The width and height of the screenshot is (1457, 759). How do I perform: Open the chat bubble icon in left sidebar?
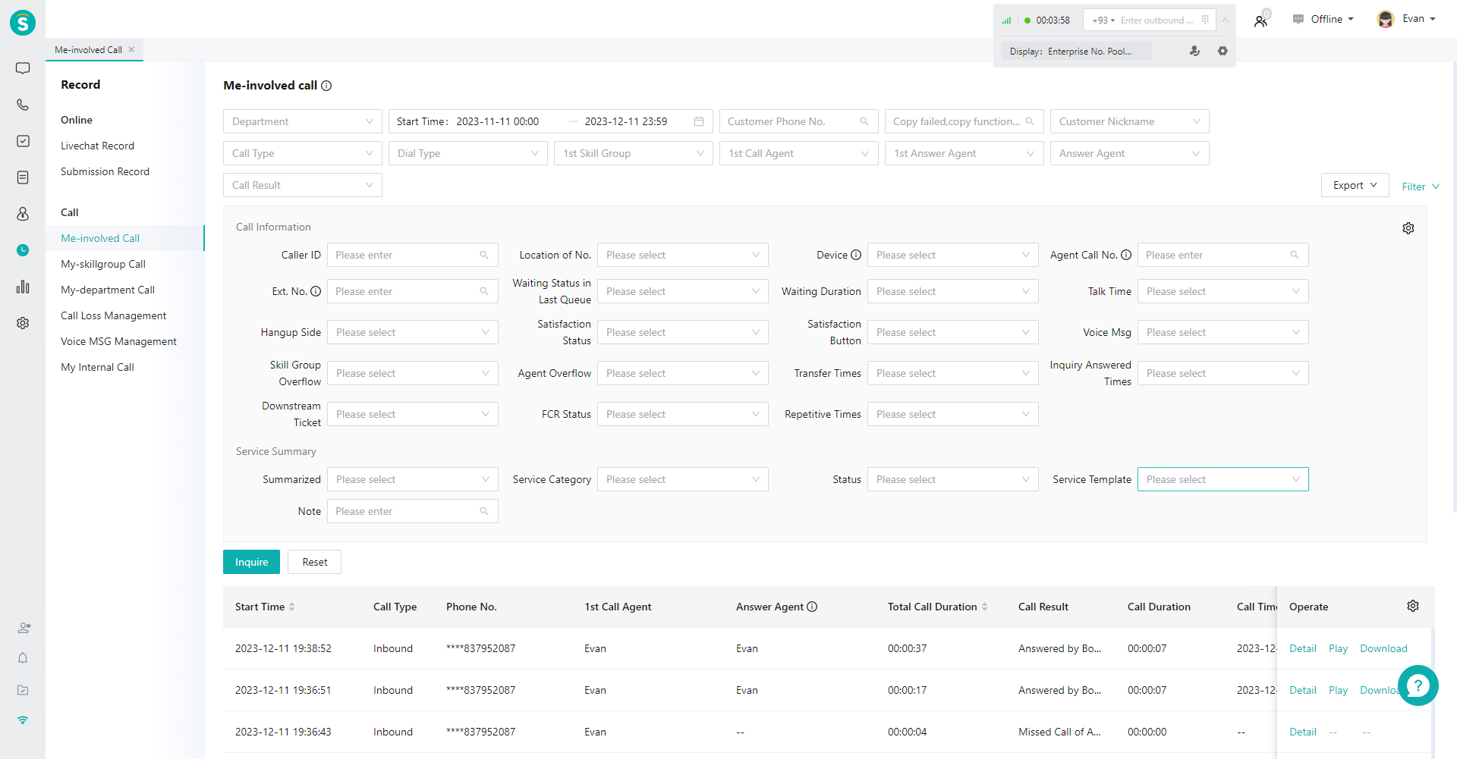23,68
